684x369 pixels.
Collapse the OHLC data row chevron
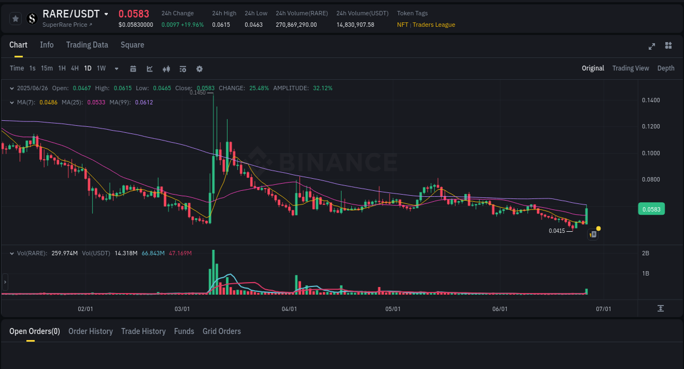[x=12, y=87]
